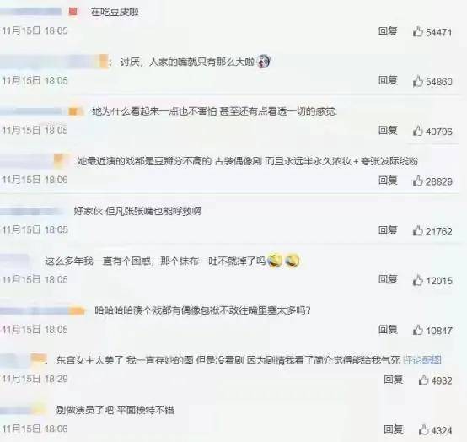Viewport: 467px width, 442px height.
Task: Click the thumbs-up next to 12015
Action: pos(418,280)
